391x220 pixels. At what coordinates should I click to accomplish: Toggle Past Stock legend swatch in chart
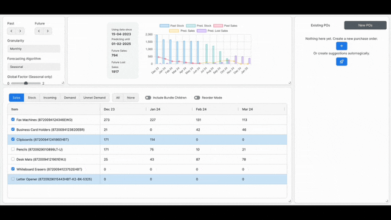[164, 26]
